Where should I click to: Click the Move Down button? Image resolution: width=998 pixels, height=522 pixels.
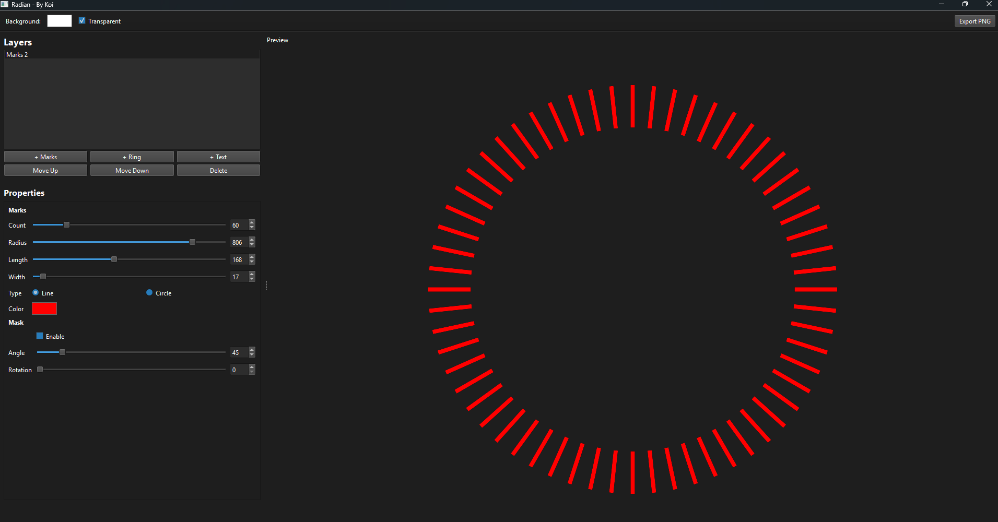click(132, 170)
